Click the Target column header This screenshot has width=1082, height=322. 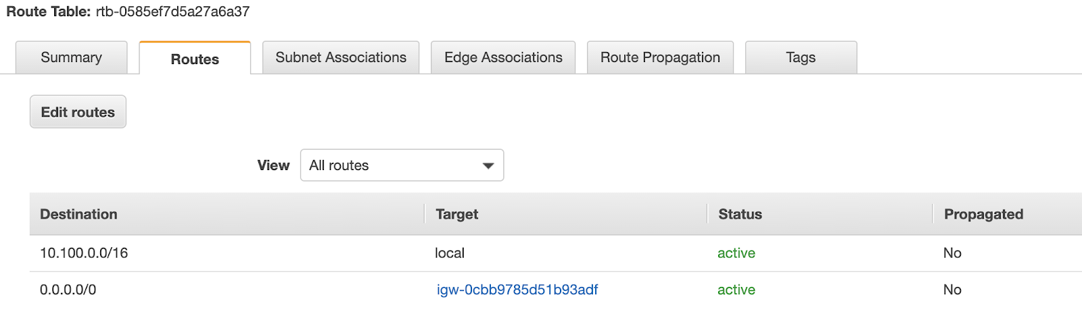pyautogui.click(x=457, y=214)
